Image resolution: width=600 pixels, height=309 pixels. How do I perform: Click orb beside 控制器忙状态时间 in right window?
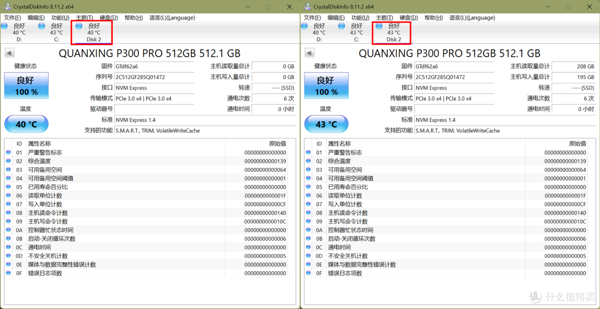click(x=308, y=230)
